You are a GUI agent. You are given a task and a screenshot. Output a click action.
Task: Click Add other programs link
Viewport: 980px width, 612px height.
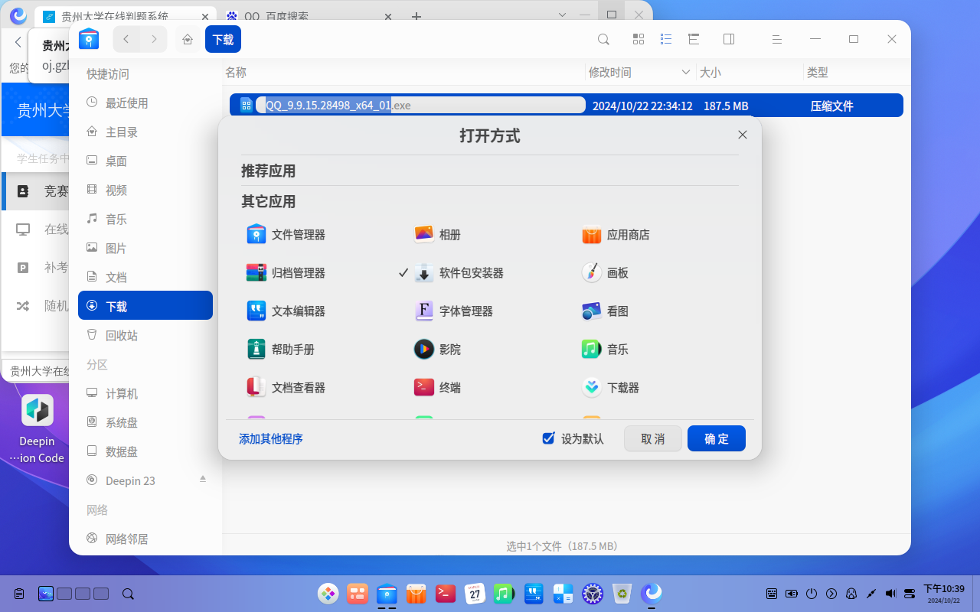(271, 439)
